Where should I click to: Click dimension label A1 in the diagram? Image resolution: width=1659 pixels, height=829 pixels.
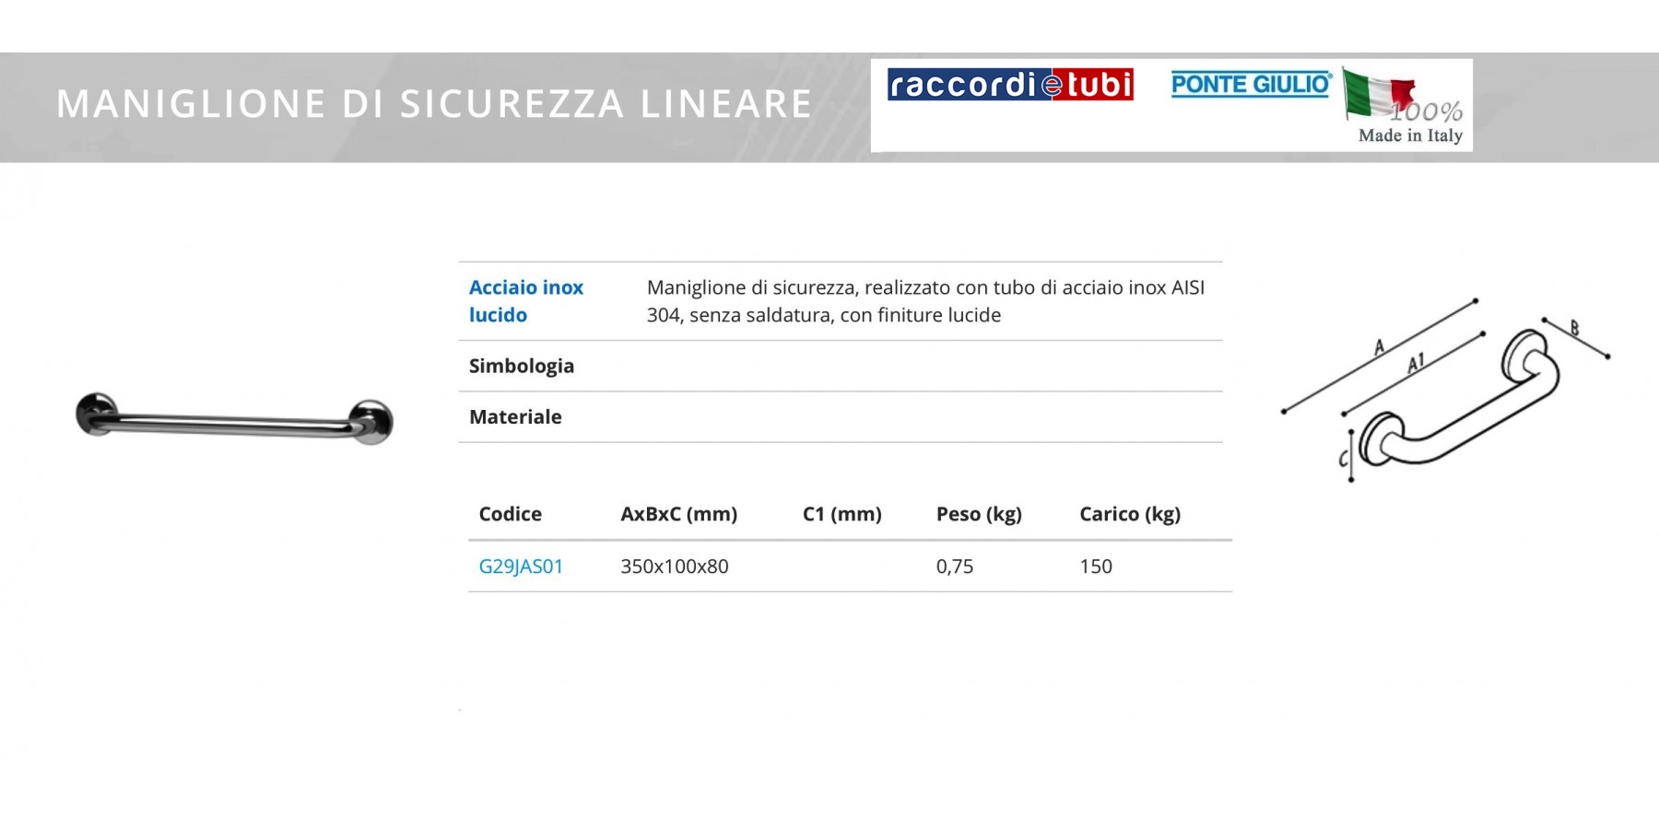[x=1416, y=363]
